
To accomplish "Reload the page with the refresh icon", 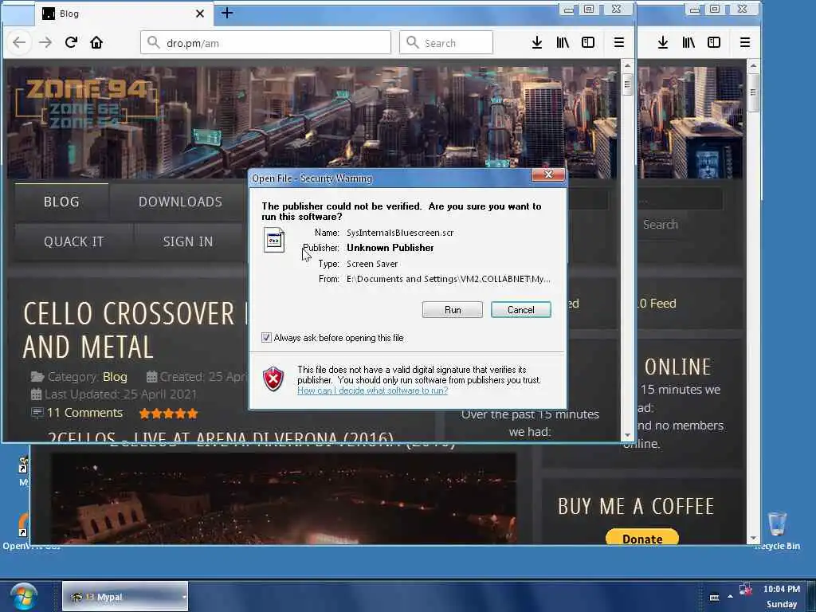I will [x=71, y=42].
